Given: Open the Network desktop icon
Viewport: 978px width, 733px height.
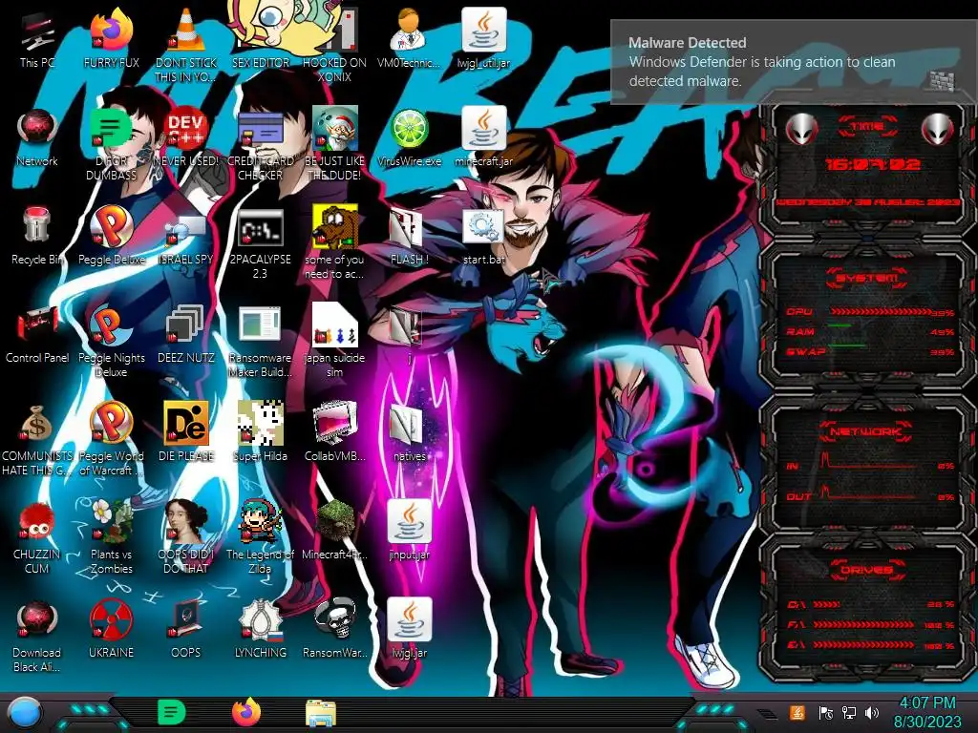Looking at the screenshot, I should pyautogui.click(x=37, y=137).
